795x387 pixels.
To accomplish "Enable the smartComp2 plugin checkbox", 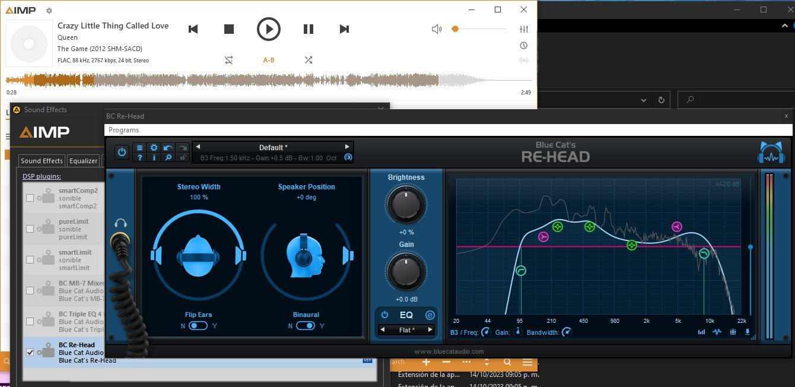I will [x=30, y=198].
